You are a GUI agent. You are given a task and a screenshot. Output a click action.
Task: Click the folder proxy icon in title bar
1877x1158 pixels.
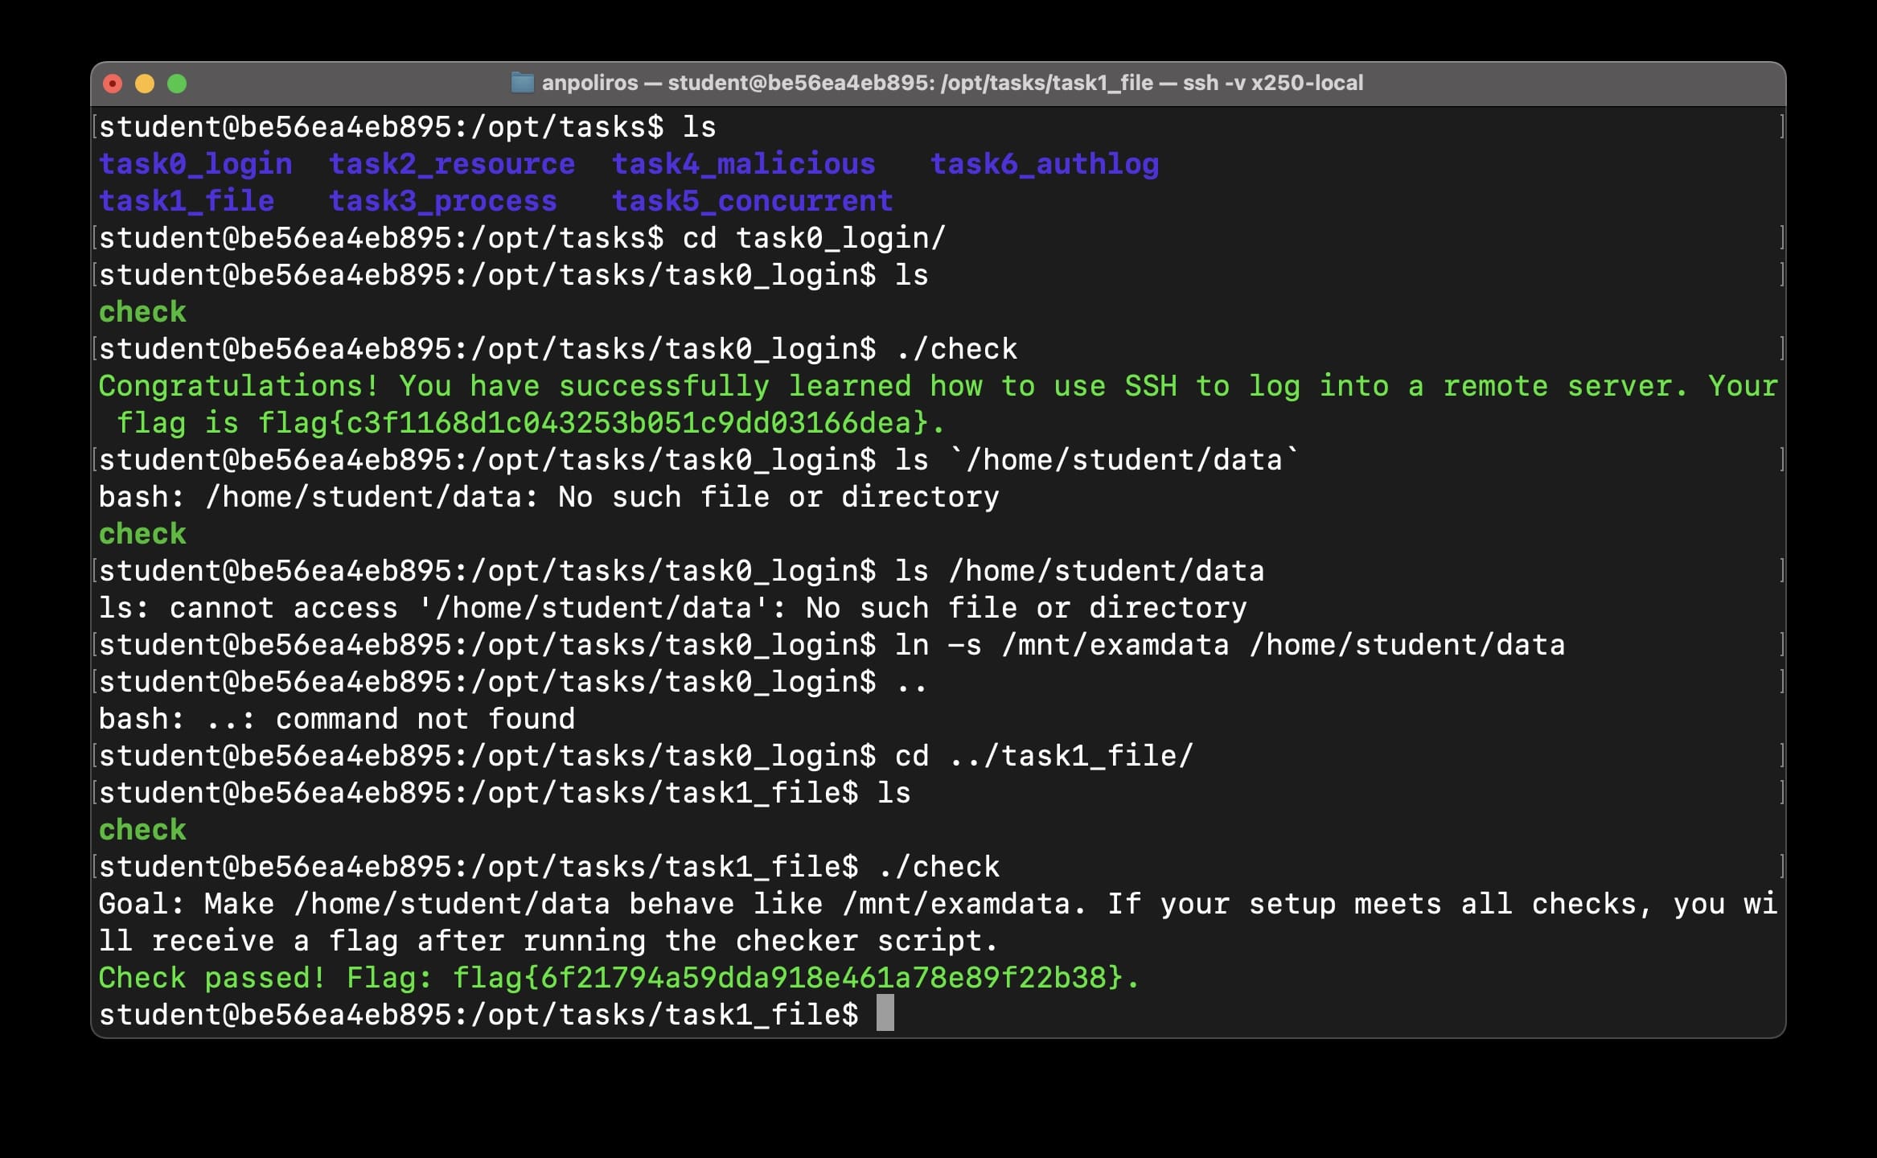tap(523, 83)
